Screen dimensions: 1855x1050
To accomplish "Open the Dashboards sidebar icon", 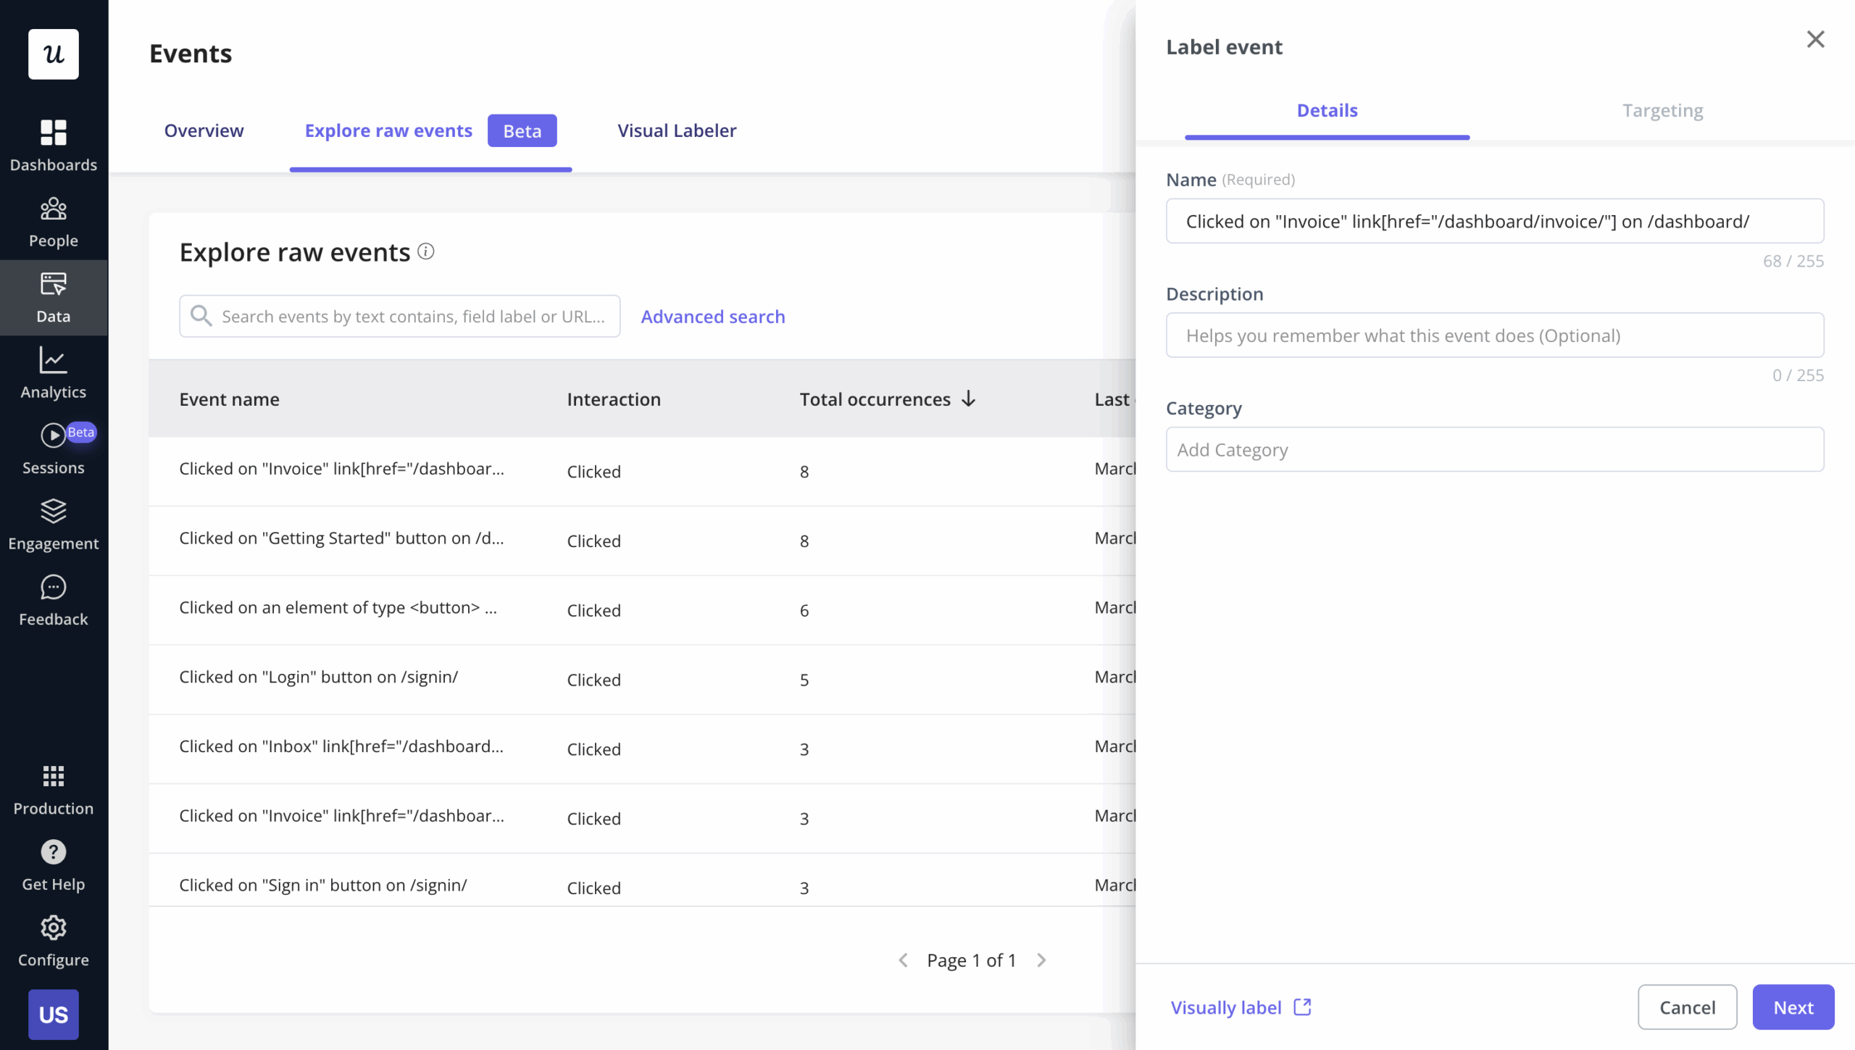I will coord(53,133).
